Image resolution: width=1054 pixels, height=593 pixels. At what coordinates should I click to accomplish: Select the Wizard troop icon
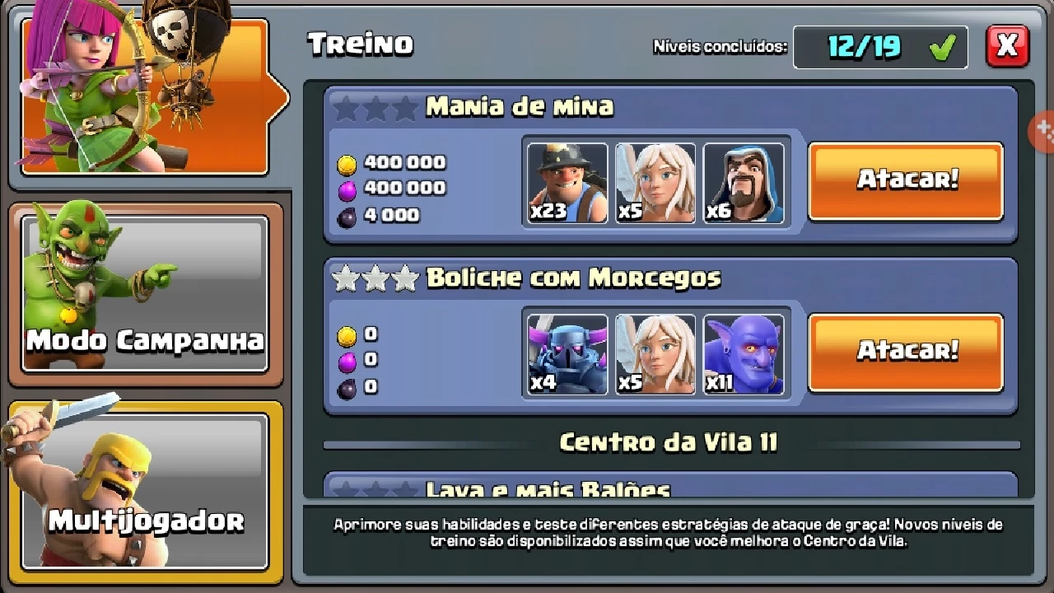744,183
